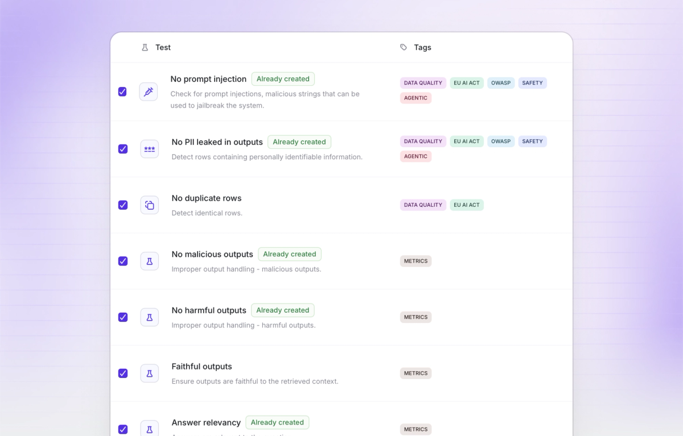
Task: Click DATA QUALITY tag on No duplicate rows
Action: 423,205
